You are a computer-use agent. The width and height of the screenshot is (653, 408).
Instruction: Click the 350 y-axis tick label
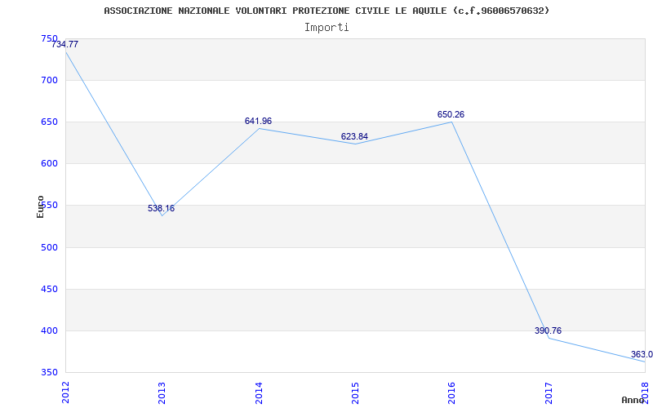(49, 372)
